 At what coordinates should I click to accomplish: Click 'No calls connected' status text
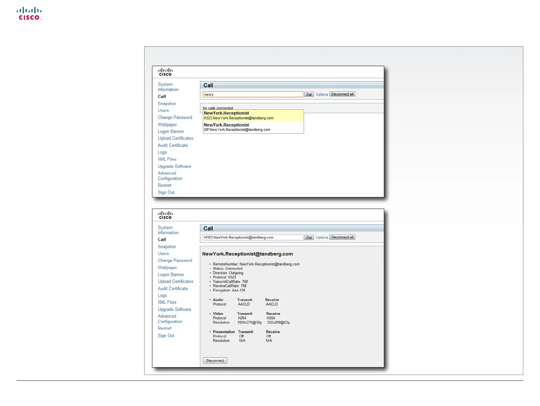tap(218, 108)
